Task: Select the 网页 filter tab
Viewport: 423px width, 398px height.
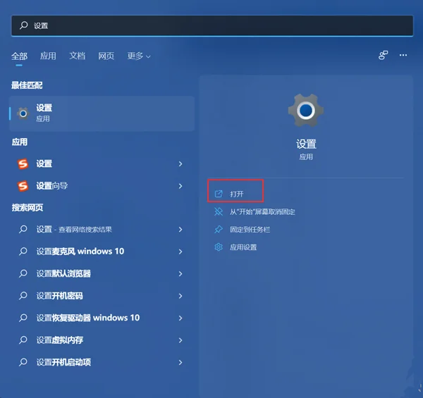Action: coord(106,56)
